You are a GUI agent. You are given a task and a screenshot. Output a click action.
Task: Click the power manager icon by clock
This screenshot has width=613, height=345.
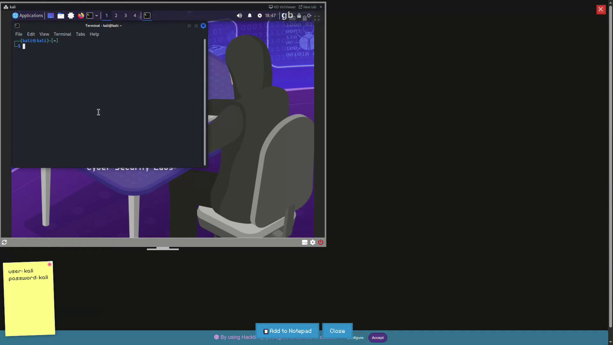coord(260,15)
